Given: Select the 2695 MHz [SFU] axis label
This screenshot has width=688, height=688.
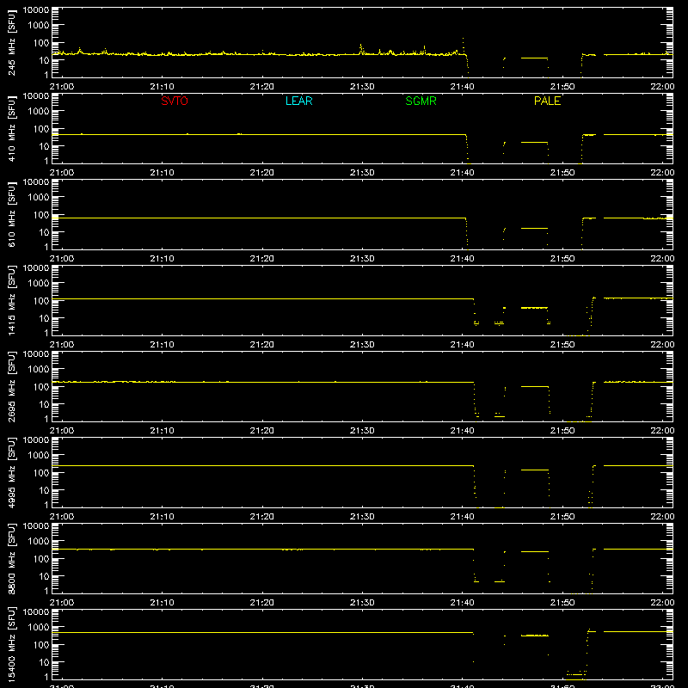Looking at the screenshot, I should tap(12, 387).
